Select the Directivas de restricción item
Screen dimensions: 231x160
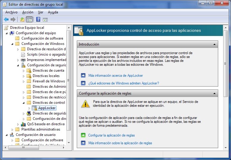coord(49,97)
